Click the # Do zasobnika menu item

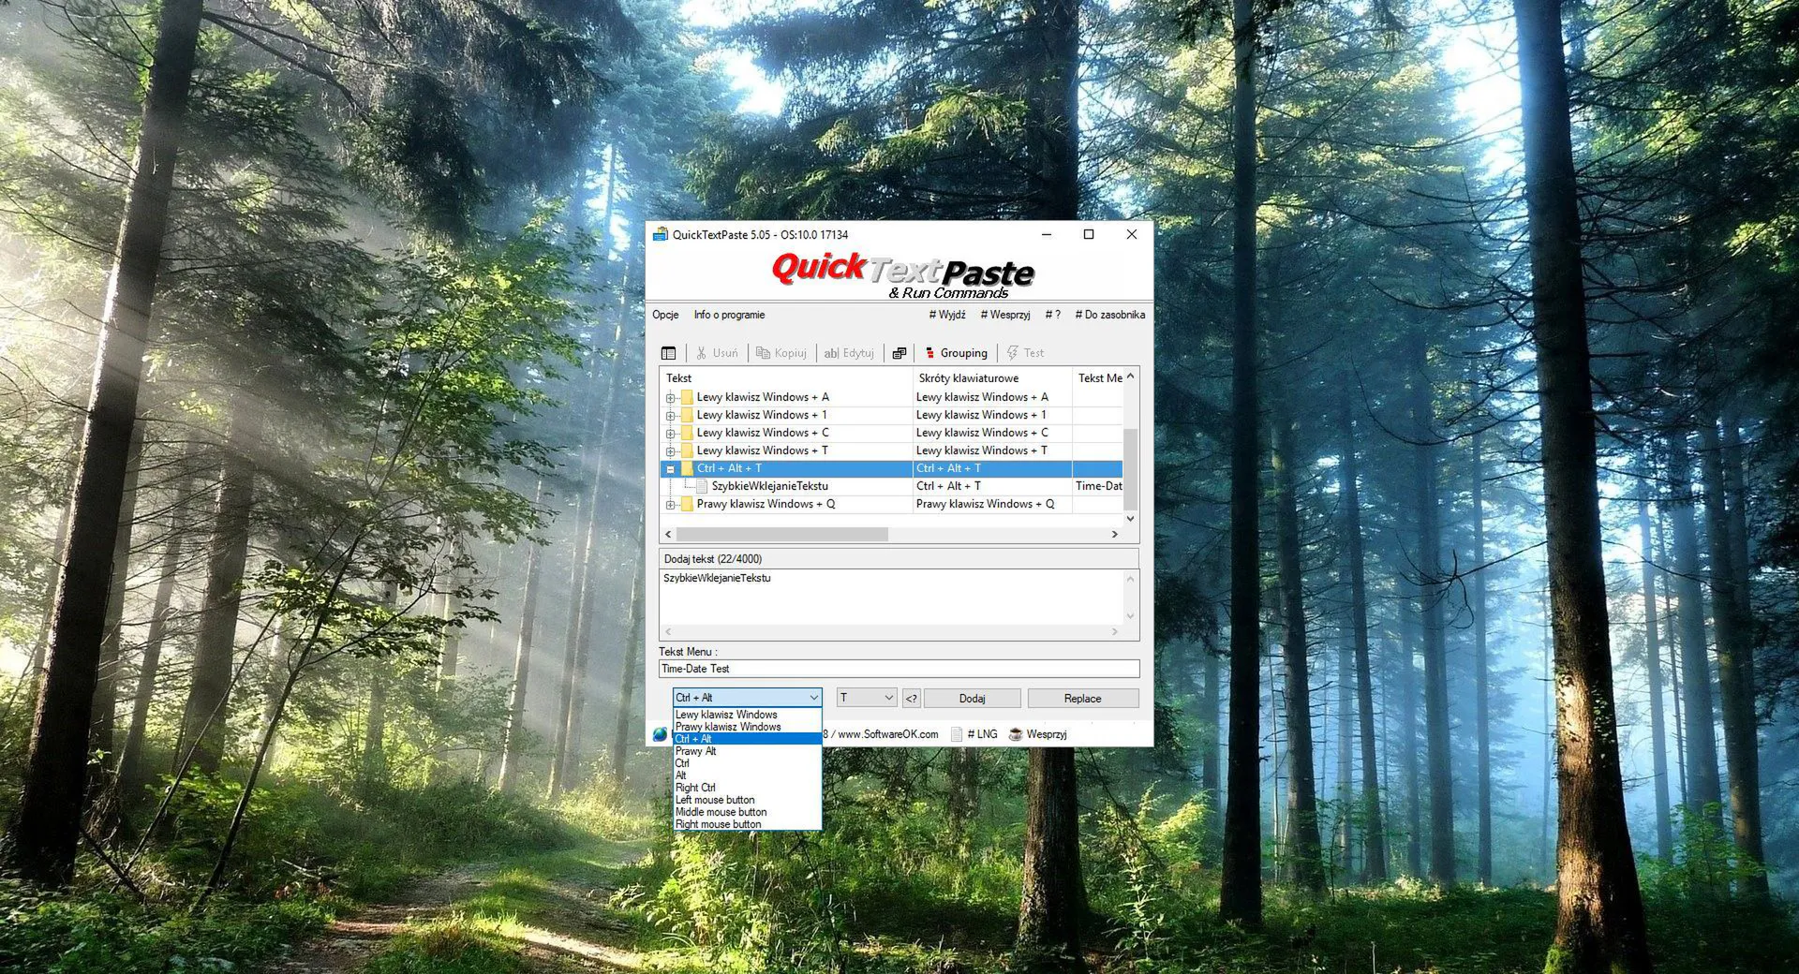(1109, 315)
